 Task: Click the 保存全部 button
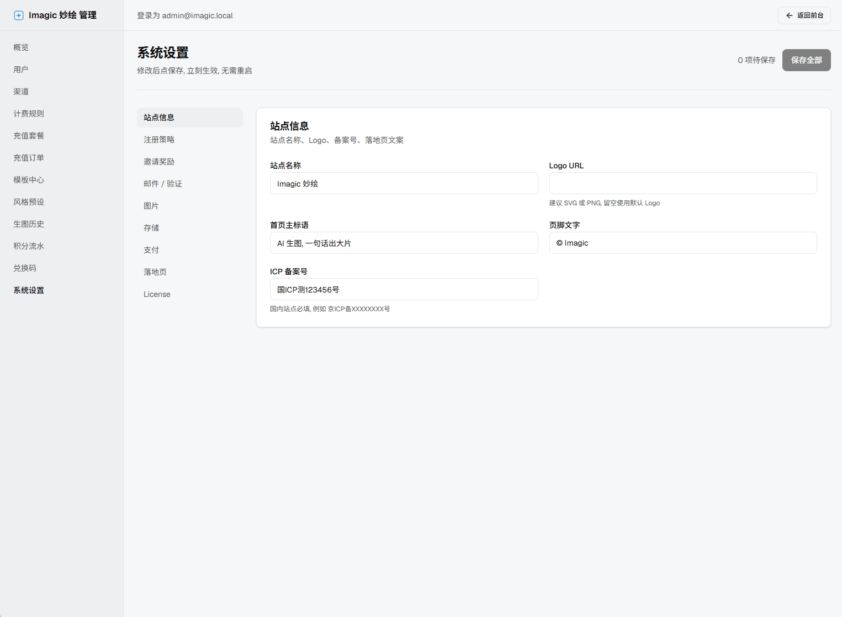click(807, 60)
